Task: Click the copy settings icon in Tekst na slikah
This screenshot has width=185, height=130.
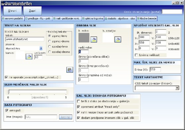Action: pos(70,70)
